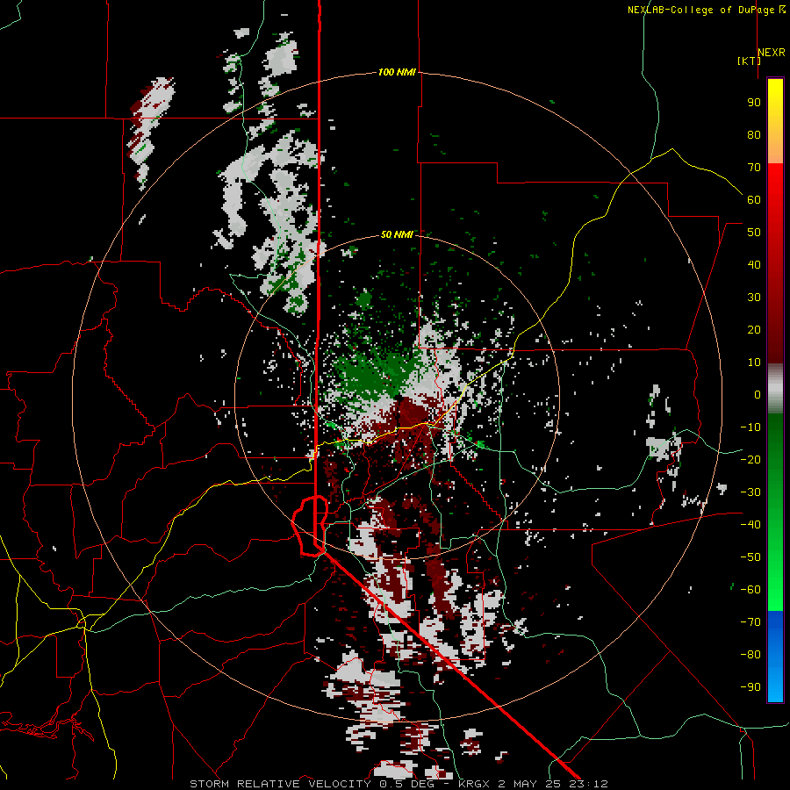Click the 80 value on velocity scale

point(754,134)
